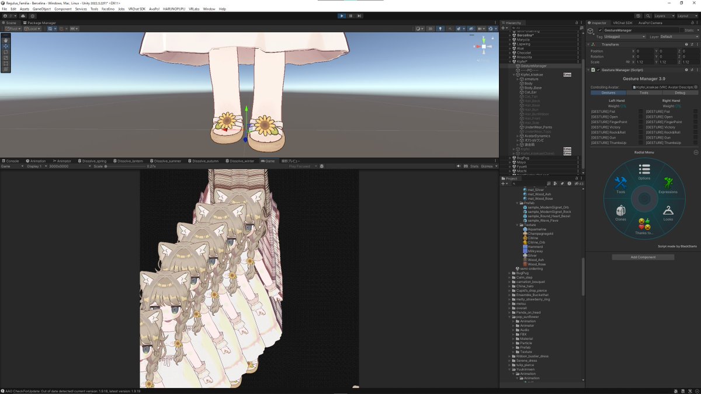Open the Layer dropdown showing Default
This screenshot has height=394, width=701.
679,37
